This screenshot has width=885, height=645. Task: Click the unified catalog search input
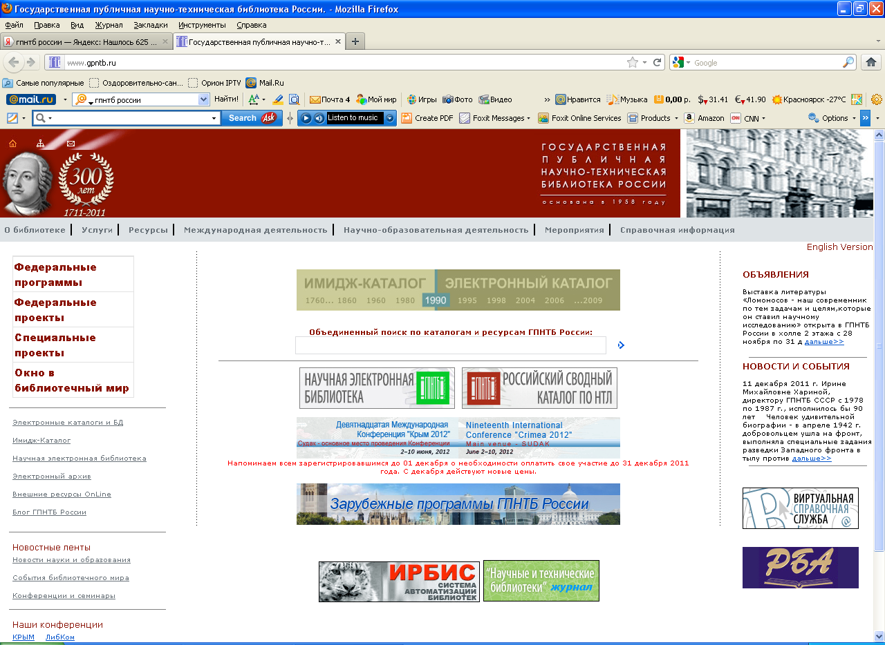(451, 345)
